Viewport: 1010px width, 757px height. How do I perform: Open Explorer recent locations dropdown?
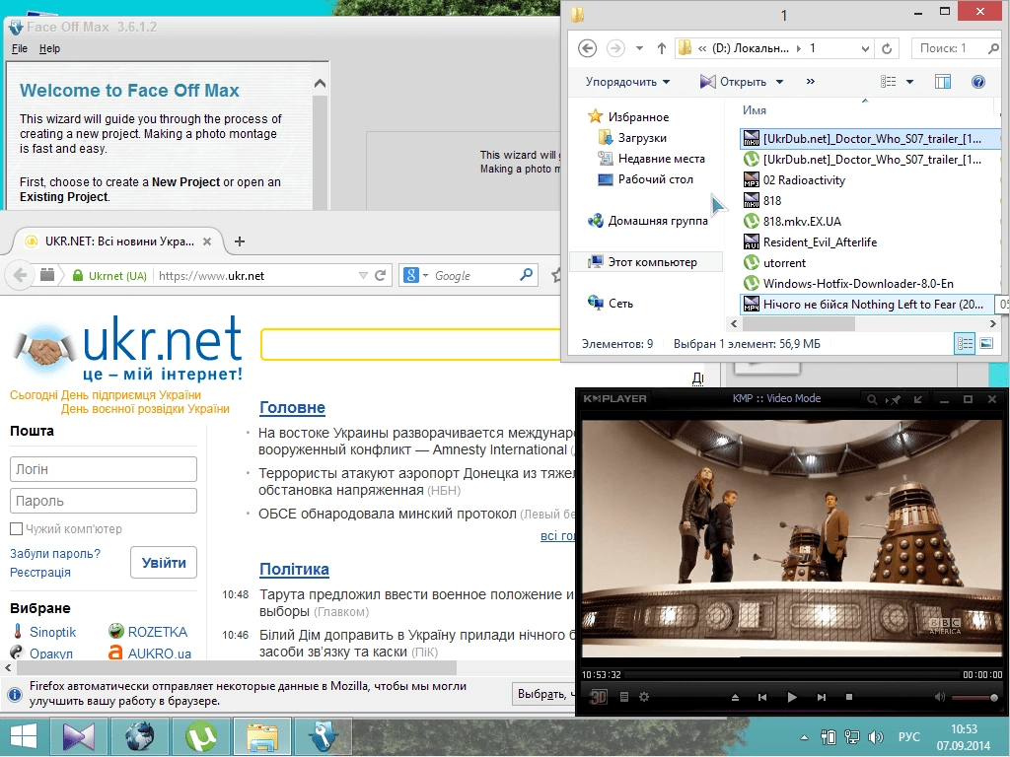[x=639, y=48]
